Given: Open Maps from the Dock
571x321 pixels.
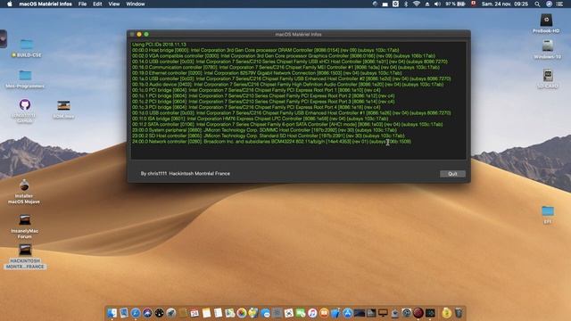Looking at the screenshot, I should [230, 313].
